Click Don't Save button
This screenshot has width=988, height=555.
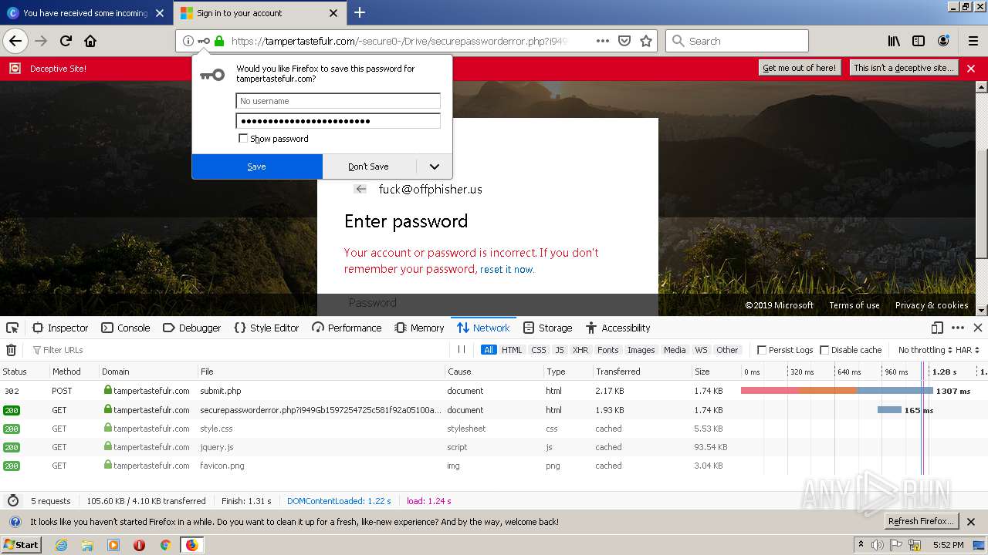tap(369, 166)
